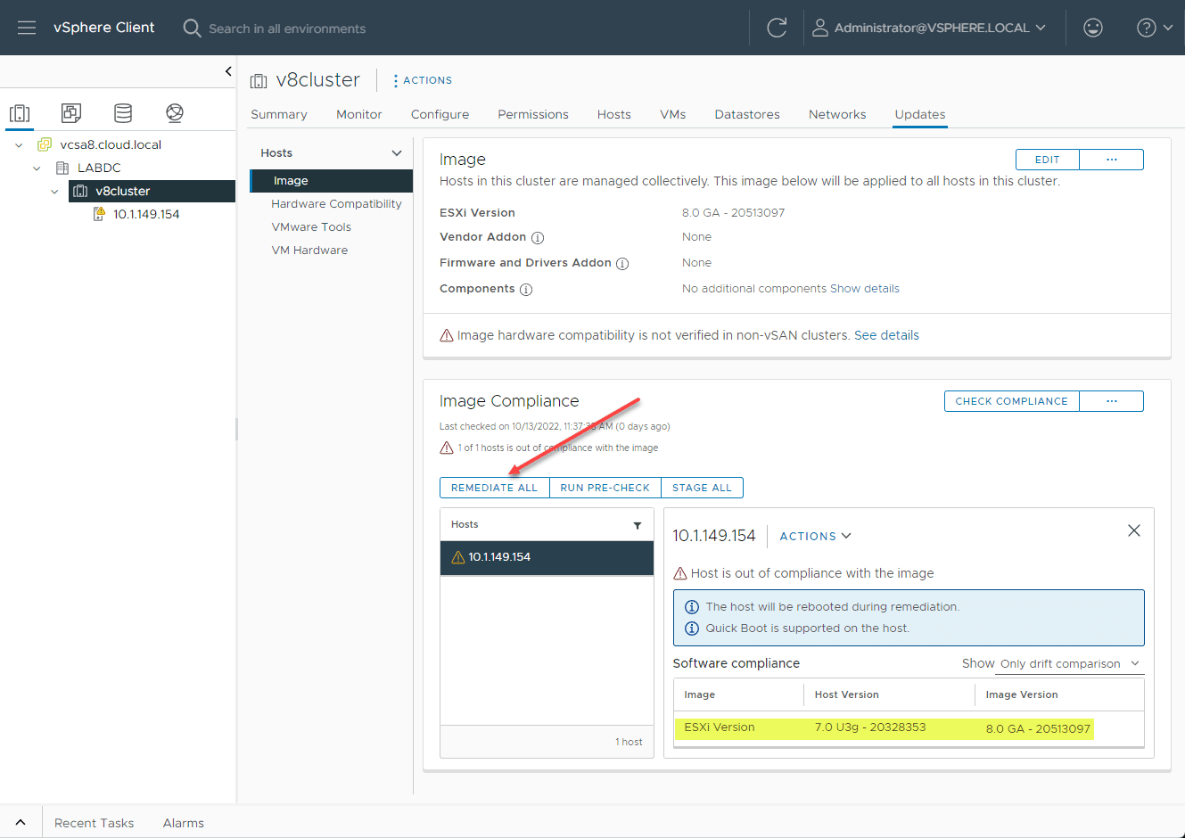Click the Firmware and Drivers Addon info icon
Image resolution: width=1185 pixels, height=838 pixels.
point(622,264)
